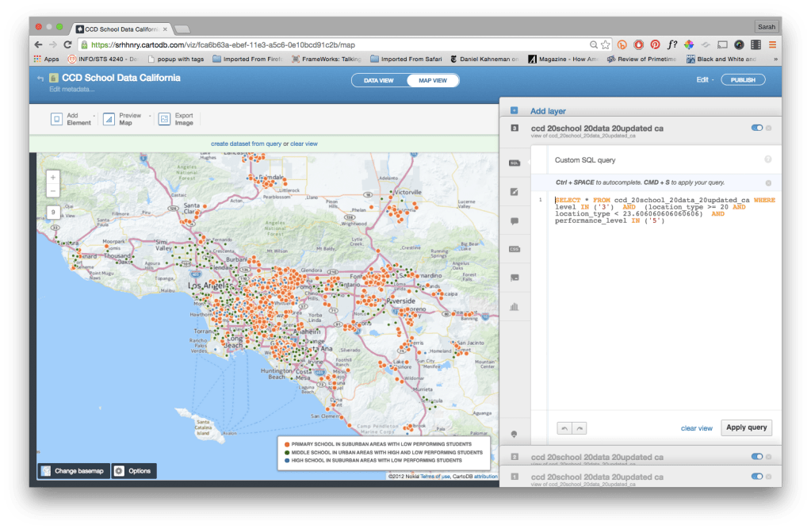The width and height of the screenshot is (811, 529).
Task: Toggle visibility of layer 1
Action: pyautogui.click(x=756, y=476)
